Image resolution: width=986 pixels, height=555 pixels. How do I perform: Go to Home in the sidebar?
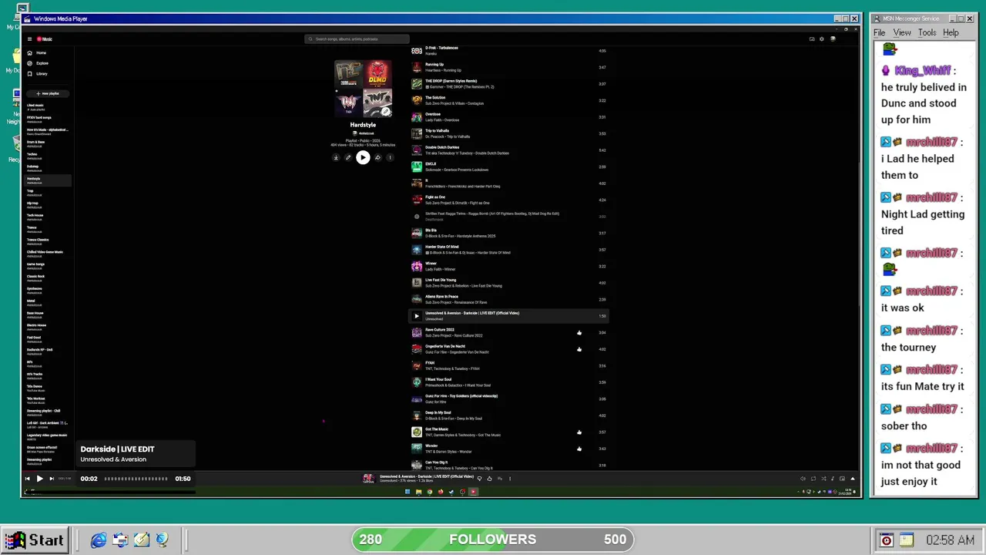[x=37, y=53]
